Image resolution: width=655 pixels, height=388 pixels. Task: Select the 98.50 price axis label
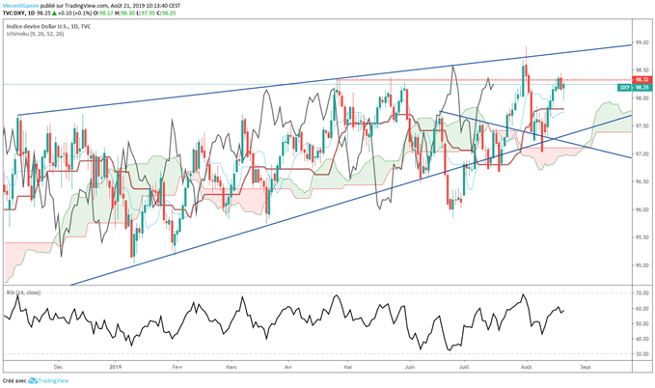pos(642,70)
